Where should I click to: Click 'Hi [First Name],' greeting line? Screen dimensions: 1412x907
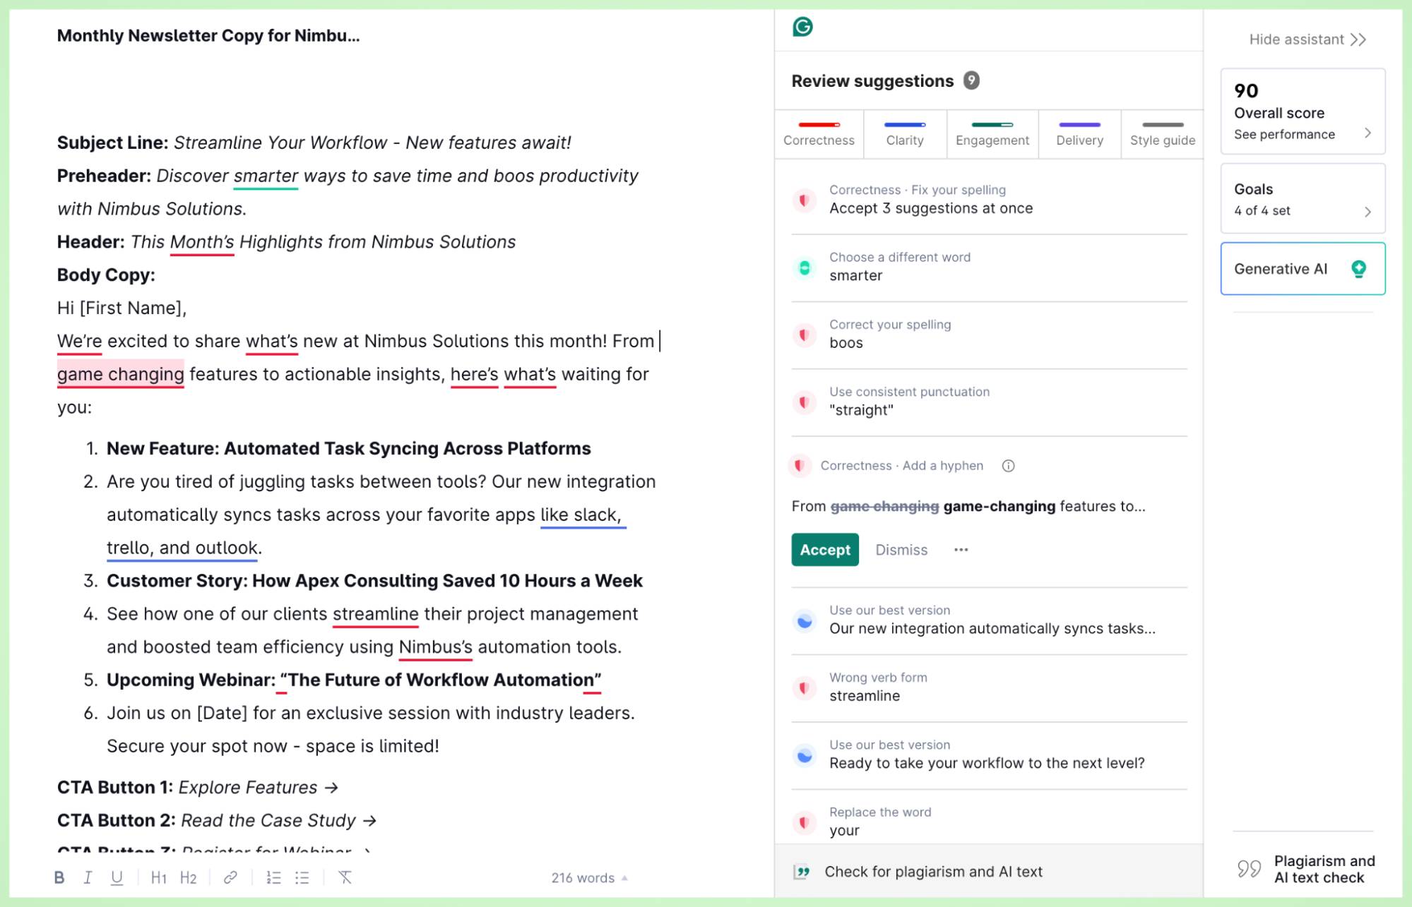click(x=121, y=308)
